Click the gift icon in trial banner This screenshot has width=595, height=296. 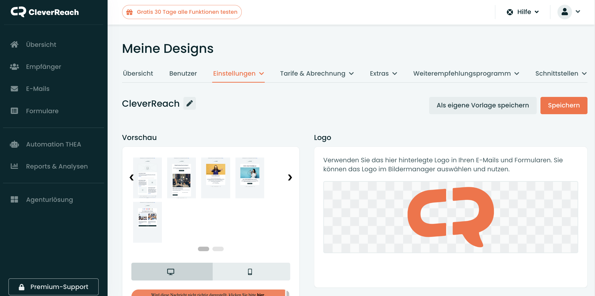[x=129, y=12]
